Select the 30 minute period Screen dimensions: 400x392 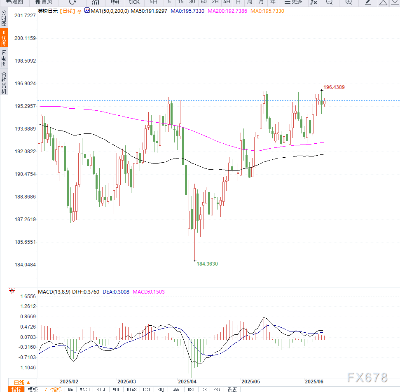[x=192, y=2]
